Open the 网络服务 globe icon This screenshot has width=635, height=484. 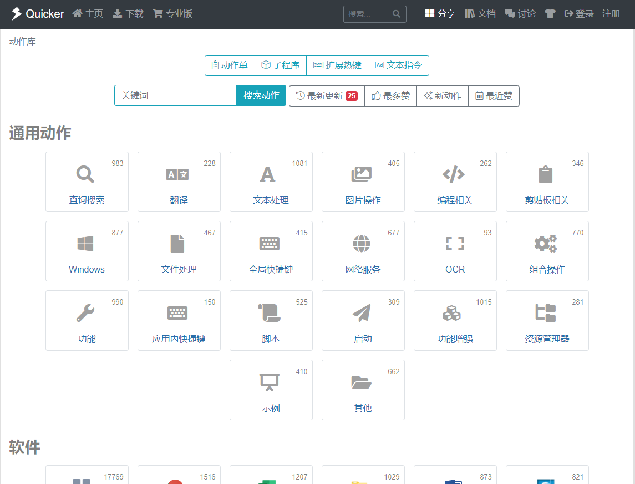click(361, 244)
